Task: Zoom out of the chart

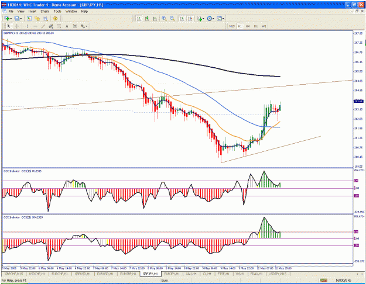Action: click(x=172, y=18)
